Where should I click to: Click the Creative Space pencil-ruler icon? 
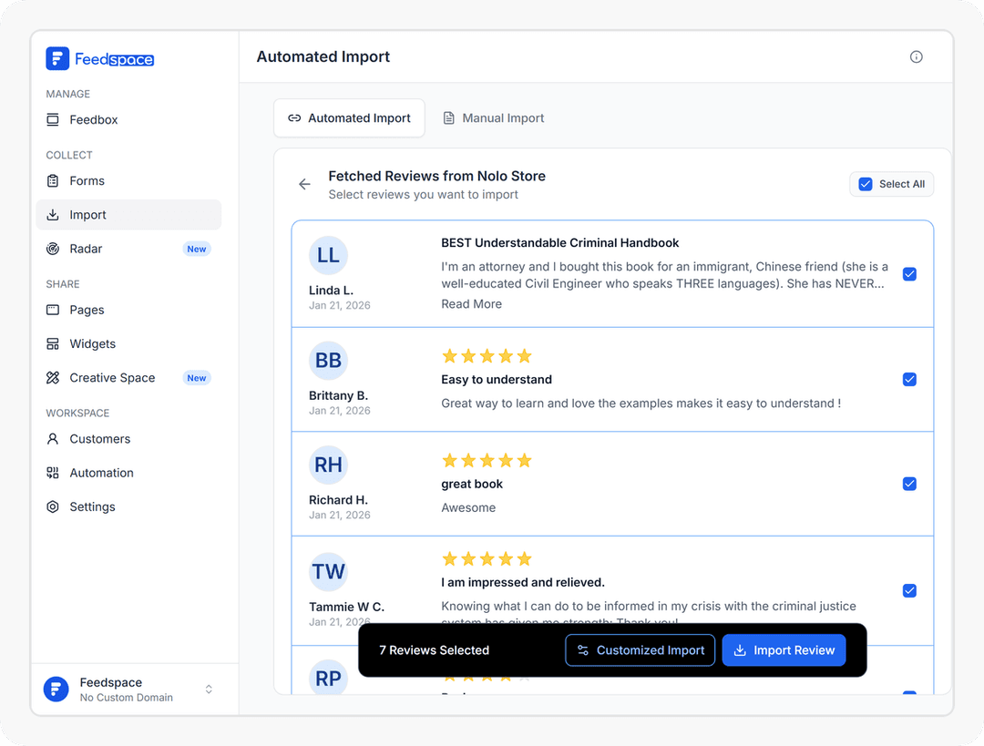(53, 378)
